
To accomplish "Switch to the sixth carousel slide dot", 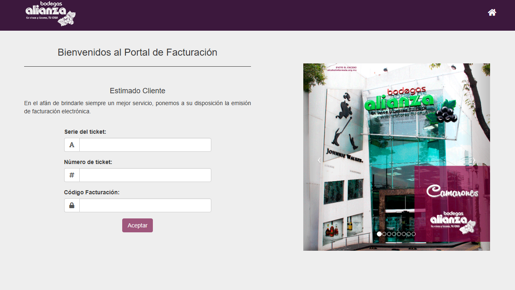I will (x=404, y=234).
